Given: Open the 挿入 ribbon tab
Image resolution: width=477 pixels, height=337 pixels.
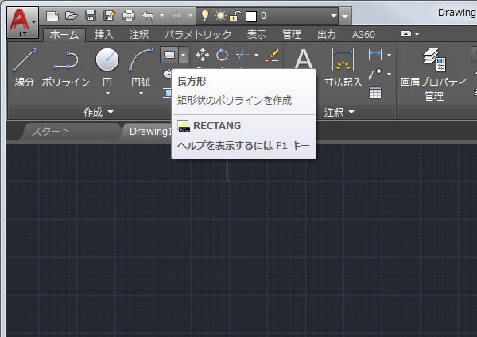Looking at the screenshot, I should [x=103, y=35].
